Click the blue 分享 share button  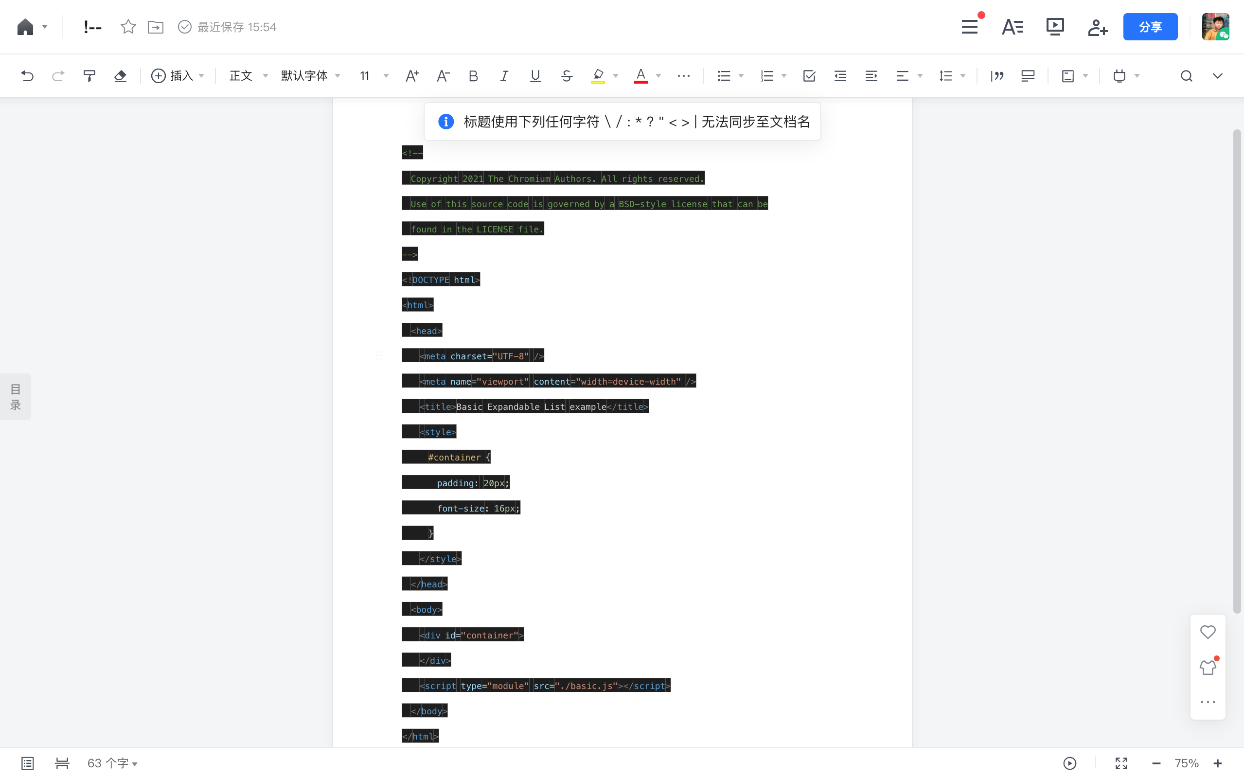pos(1150,27)
